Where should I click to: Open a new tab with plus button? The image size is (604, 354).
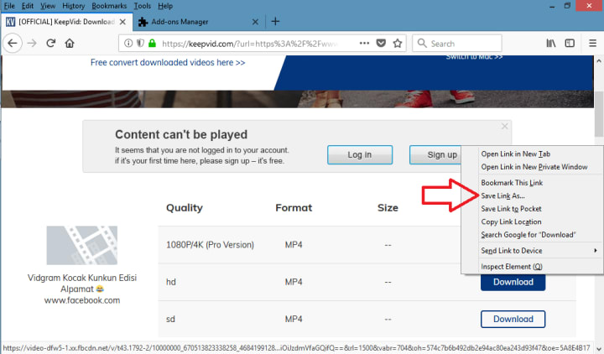point(275,22)
